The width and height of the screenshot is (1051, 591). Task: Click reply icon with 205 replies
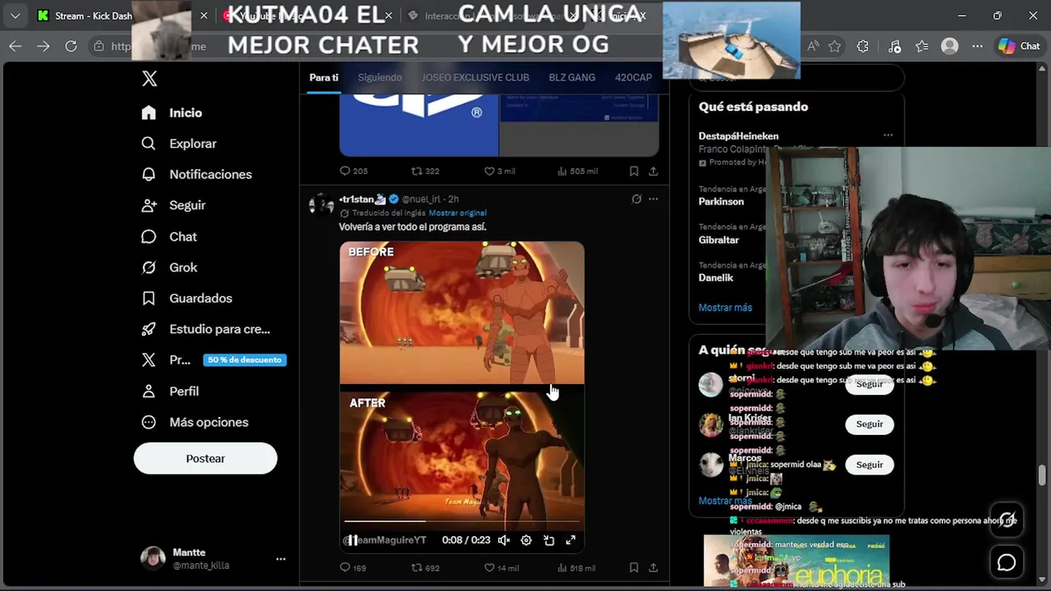click(345, 171)
